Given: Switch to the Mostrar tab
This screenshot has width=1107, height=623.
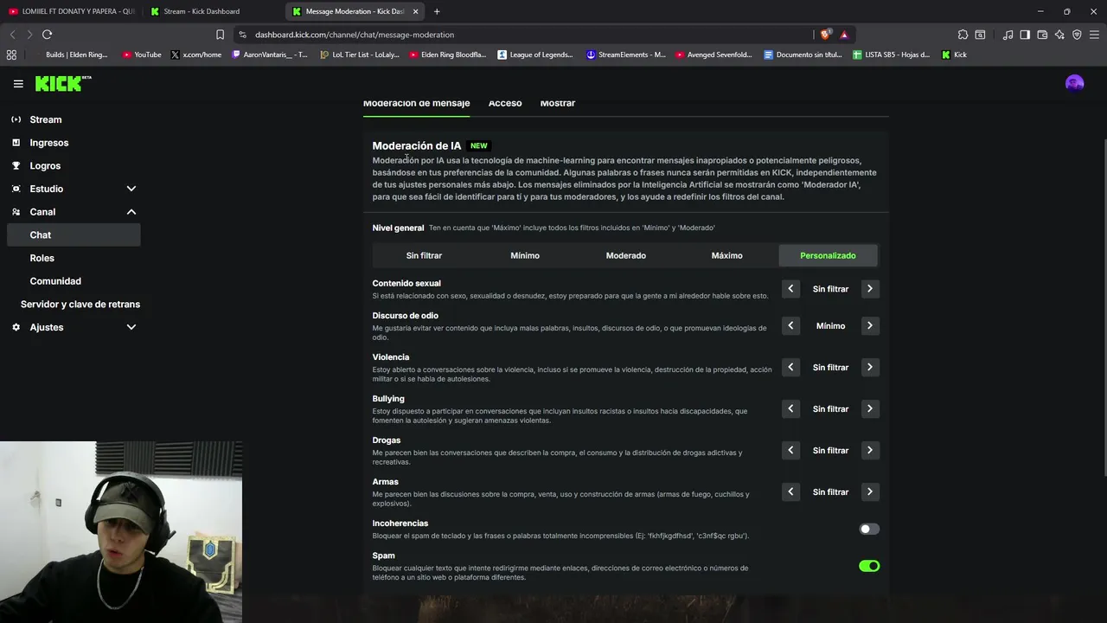Looking at the screenshot, I should (558, 103).
